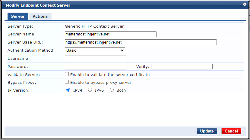This screenshot has width=250, height=140.
Task: Click the Username text box
Action: tap(95, 59)
